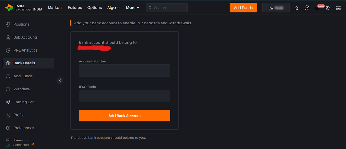Image resolution: width=346 pixels, height=149 pixels.
Task: Go to the Futures menu
Action: click(75, 8)
